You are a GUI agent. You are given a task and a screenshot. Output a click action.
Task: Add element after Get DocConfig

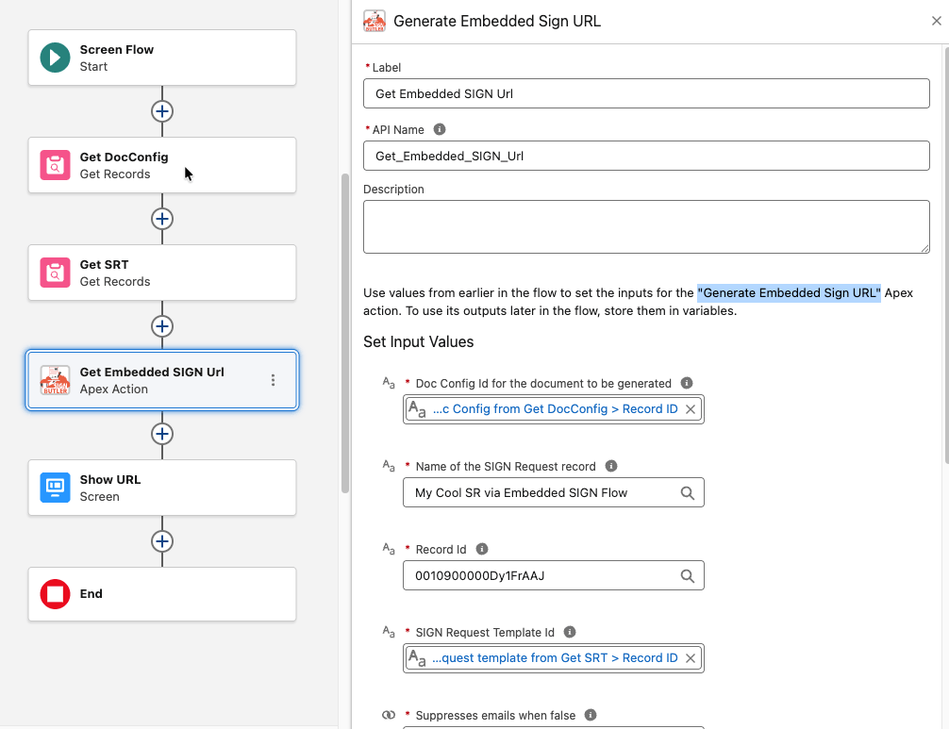tap(162, 219)
